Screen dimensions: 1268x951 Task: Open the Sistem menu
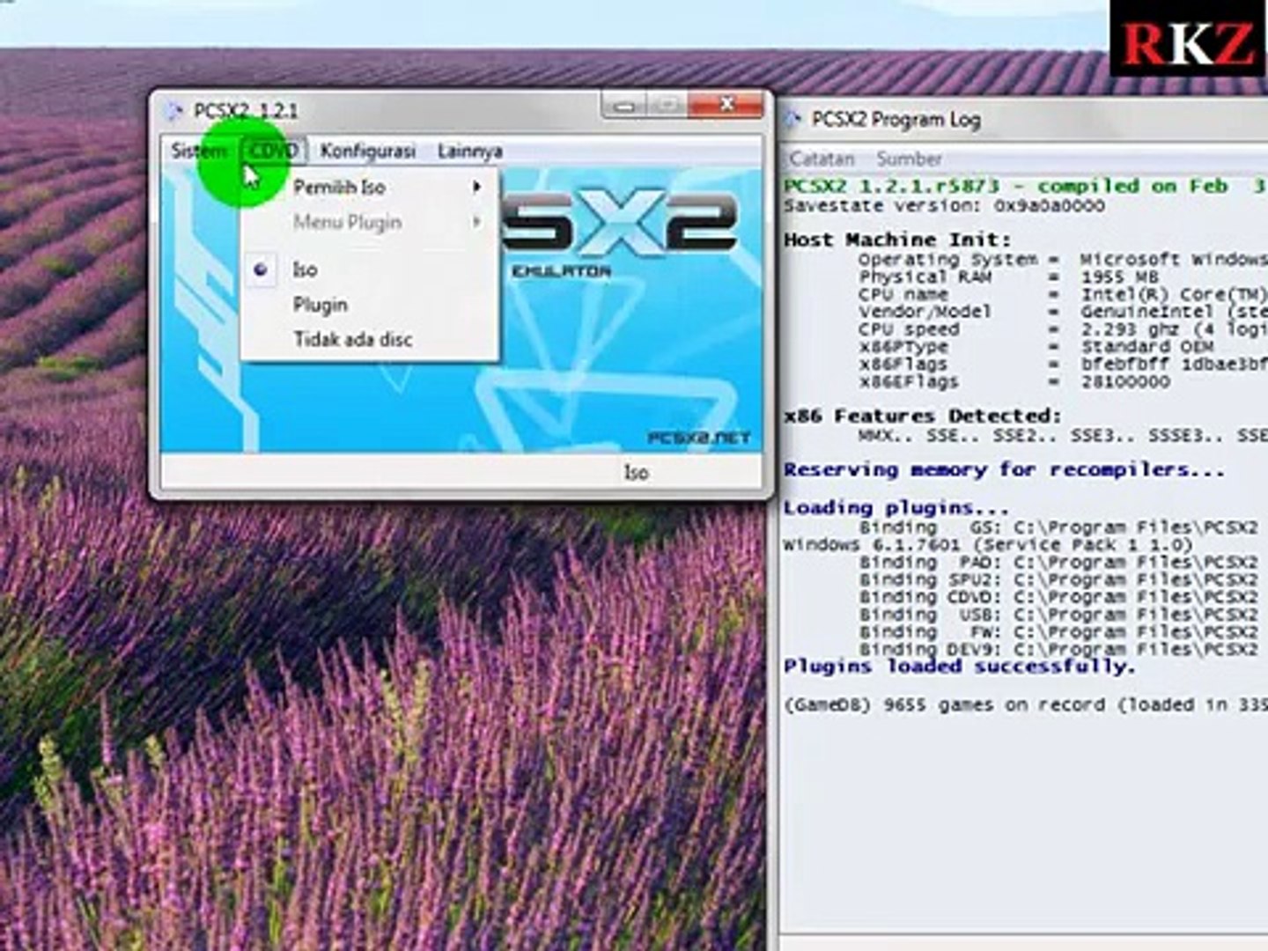tap(199, 151)
